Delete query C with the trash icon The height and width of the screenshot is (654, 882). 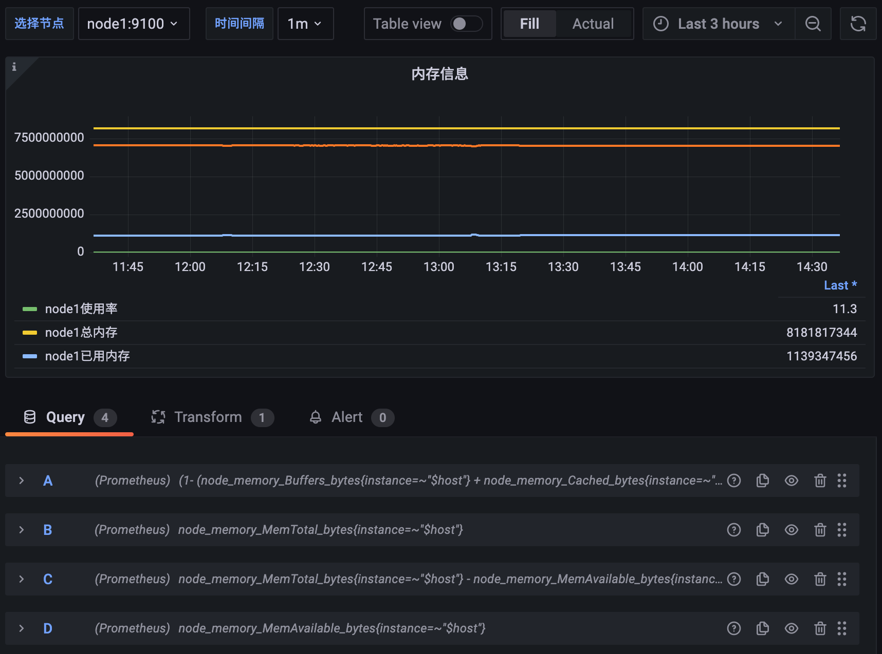pyautogui.click(x=820, y=579)
